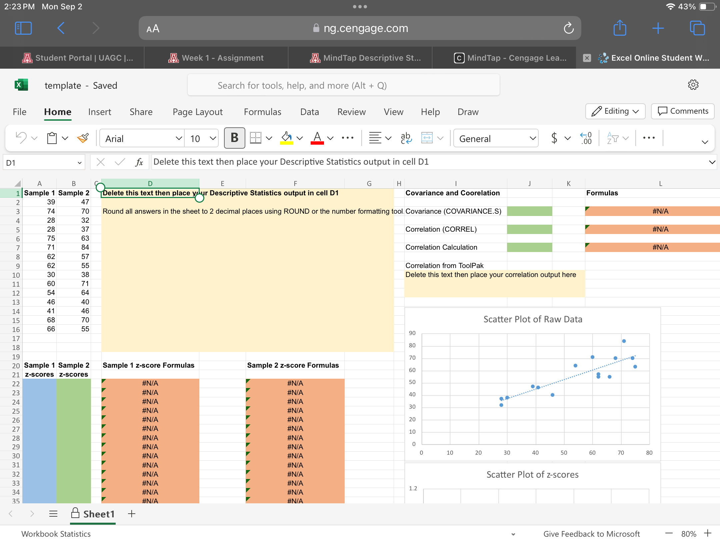Screen dimensions: 720x540
Task: Toggle bold formatting off
Action: tap(234, 138)
